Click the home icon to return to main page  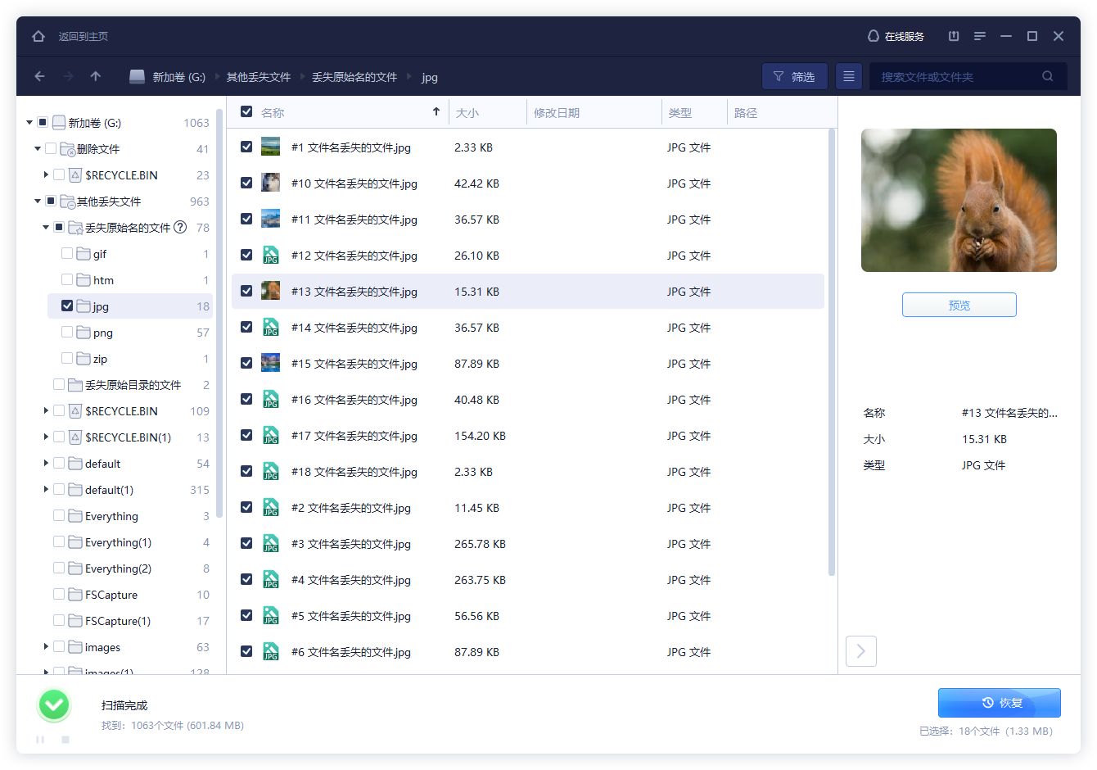38,36
